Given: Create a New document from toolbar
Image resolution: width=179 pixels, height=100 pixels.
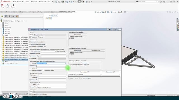Looking at the screenshot, I should pyautogui.click(x=59, y=2).
